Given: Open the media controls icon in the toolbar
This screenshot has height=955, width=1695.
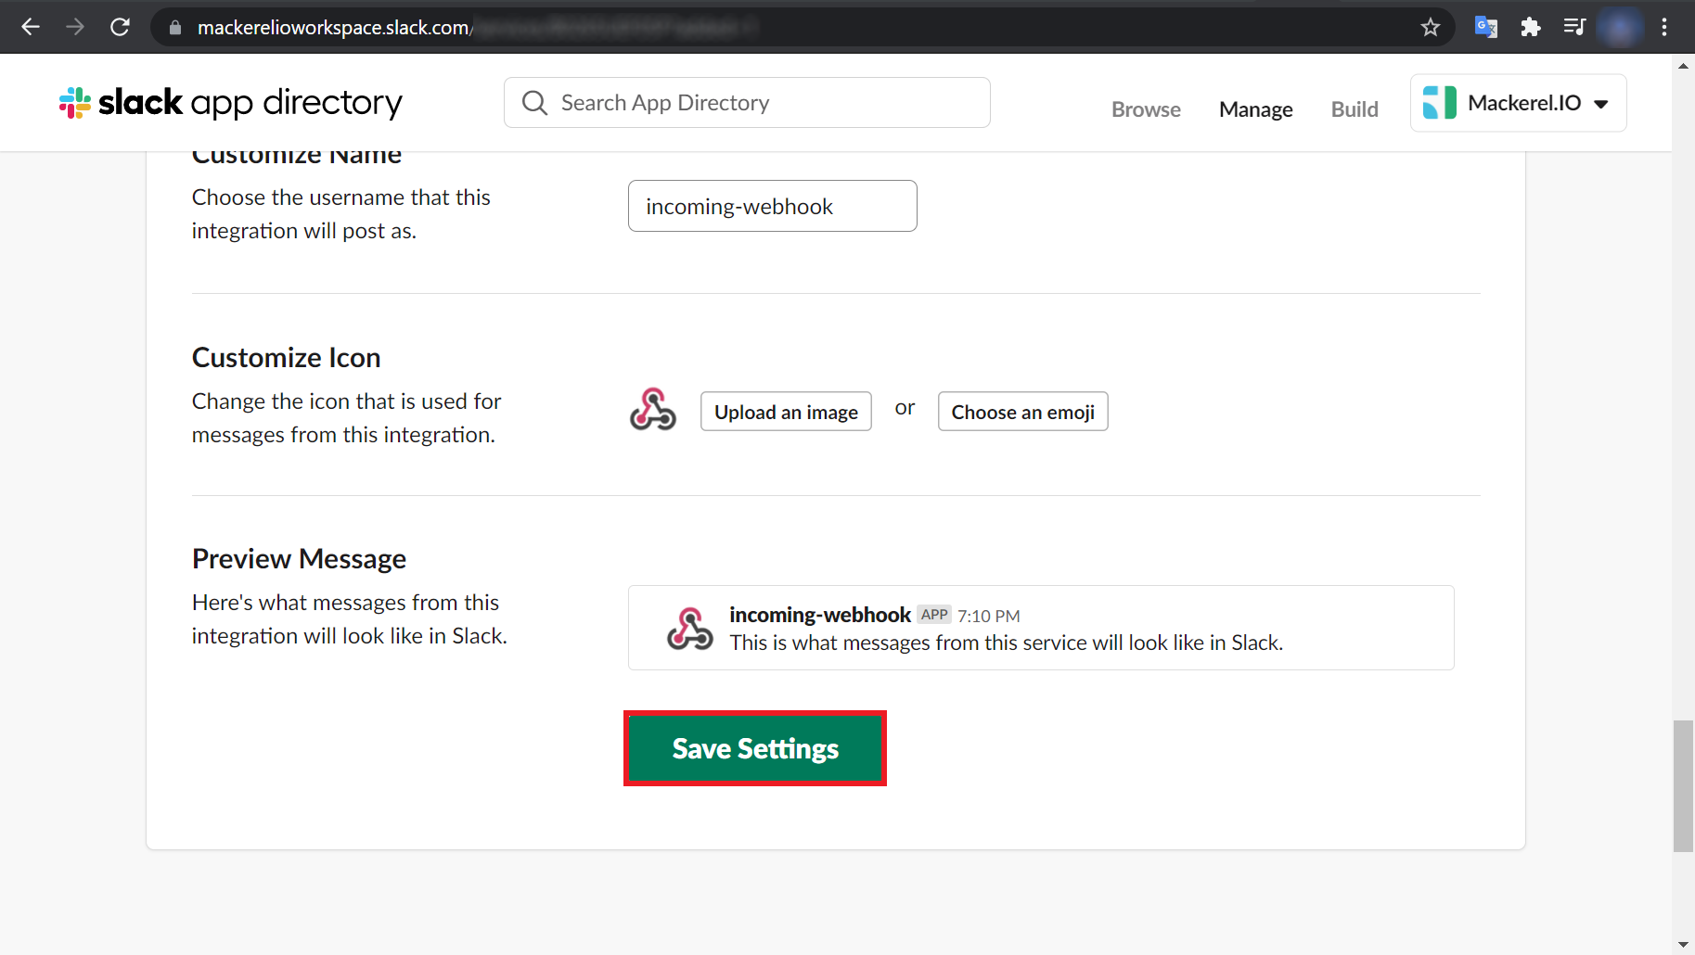Looking at the screenshot, I should coord(1574,27).
